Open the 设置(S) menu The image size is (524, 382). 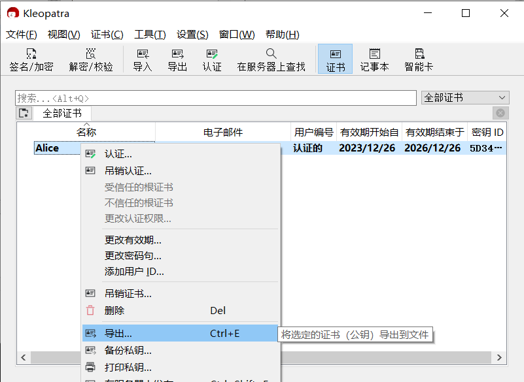tap(192, 35)
